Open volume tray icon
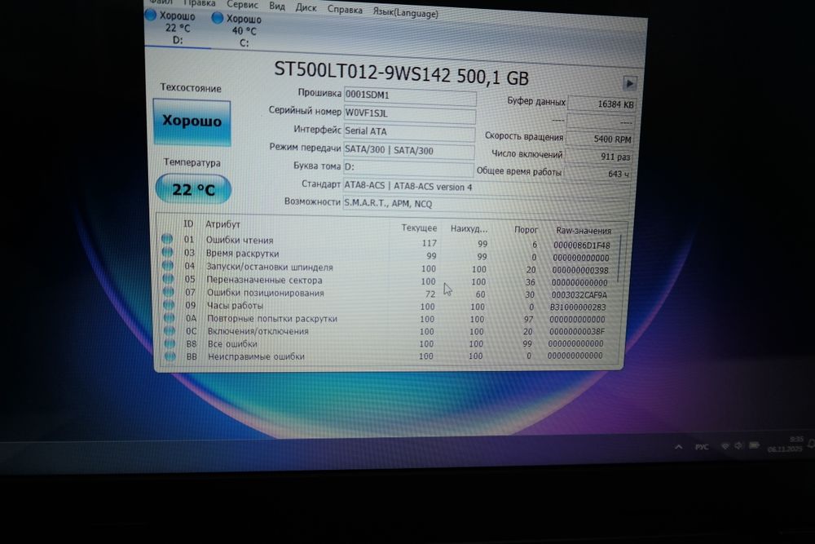This screenshot has height=544, width=815. 738,445
